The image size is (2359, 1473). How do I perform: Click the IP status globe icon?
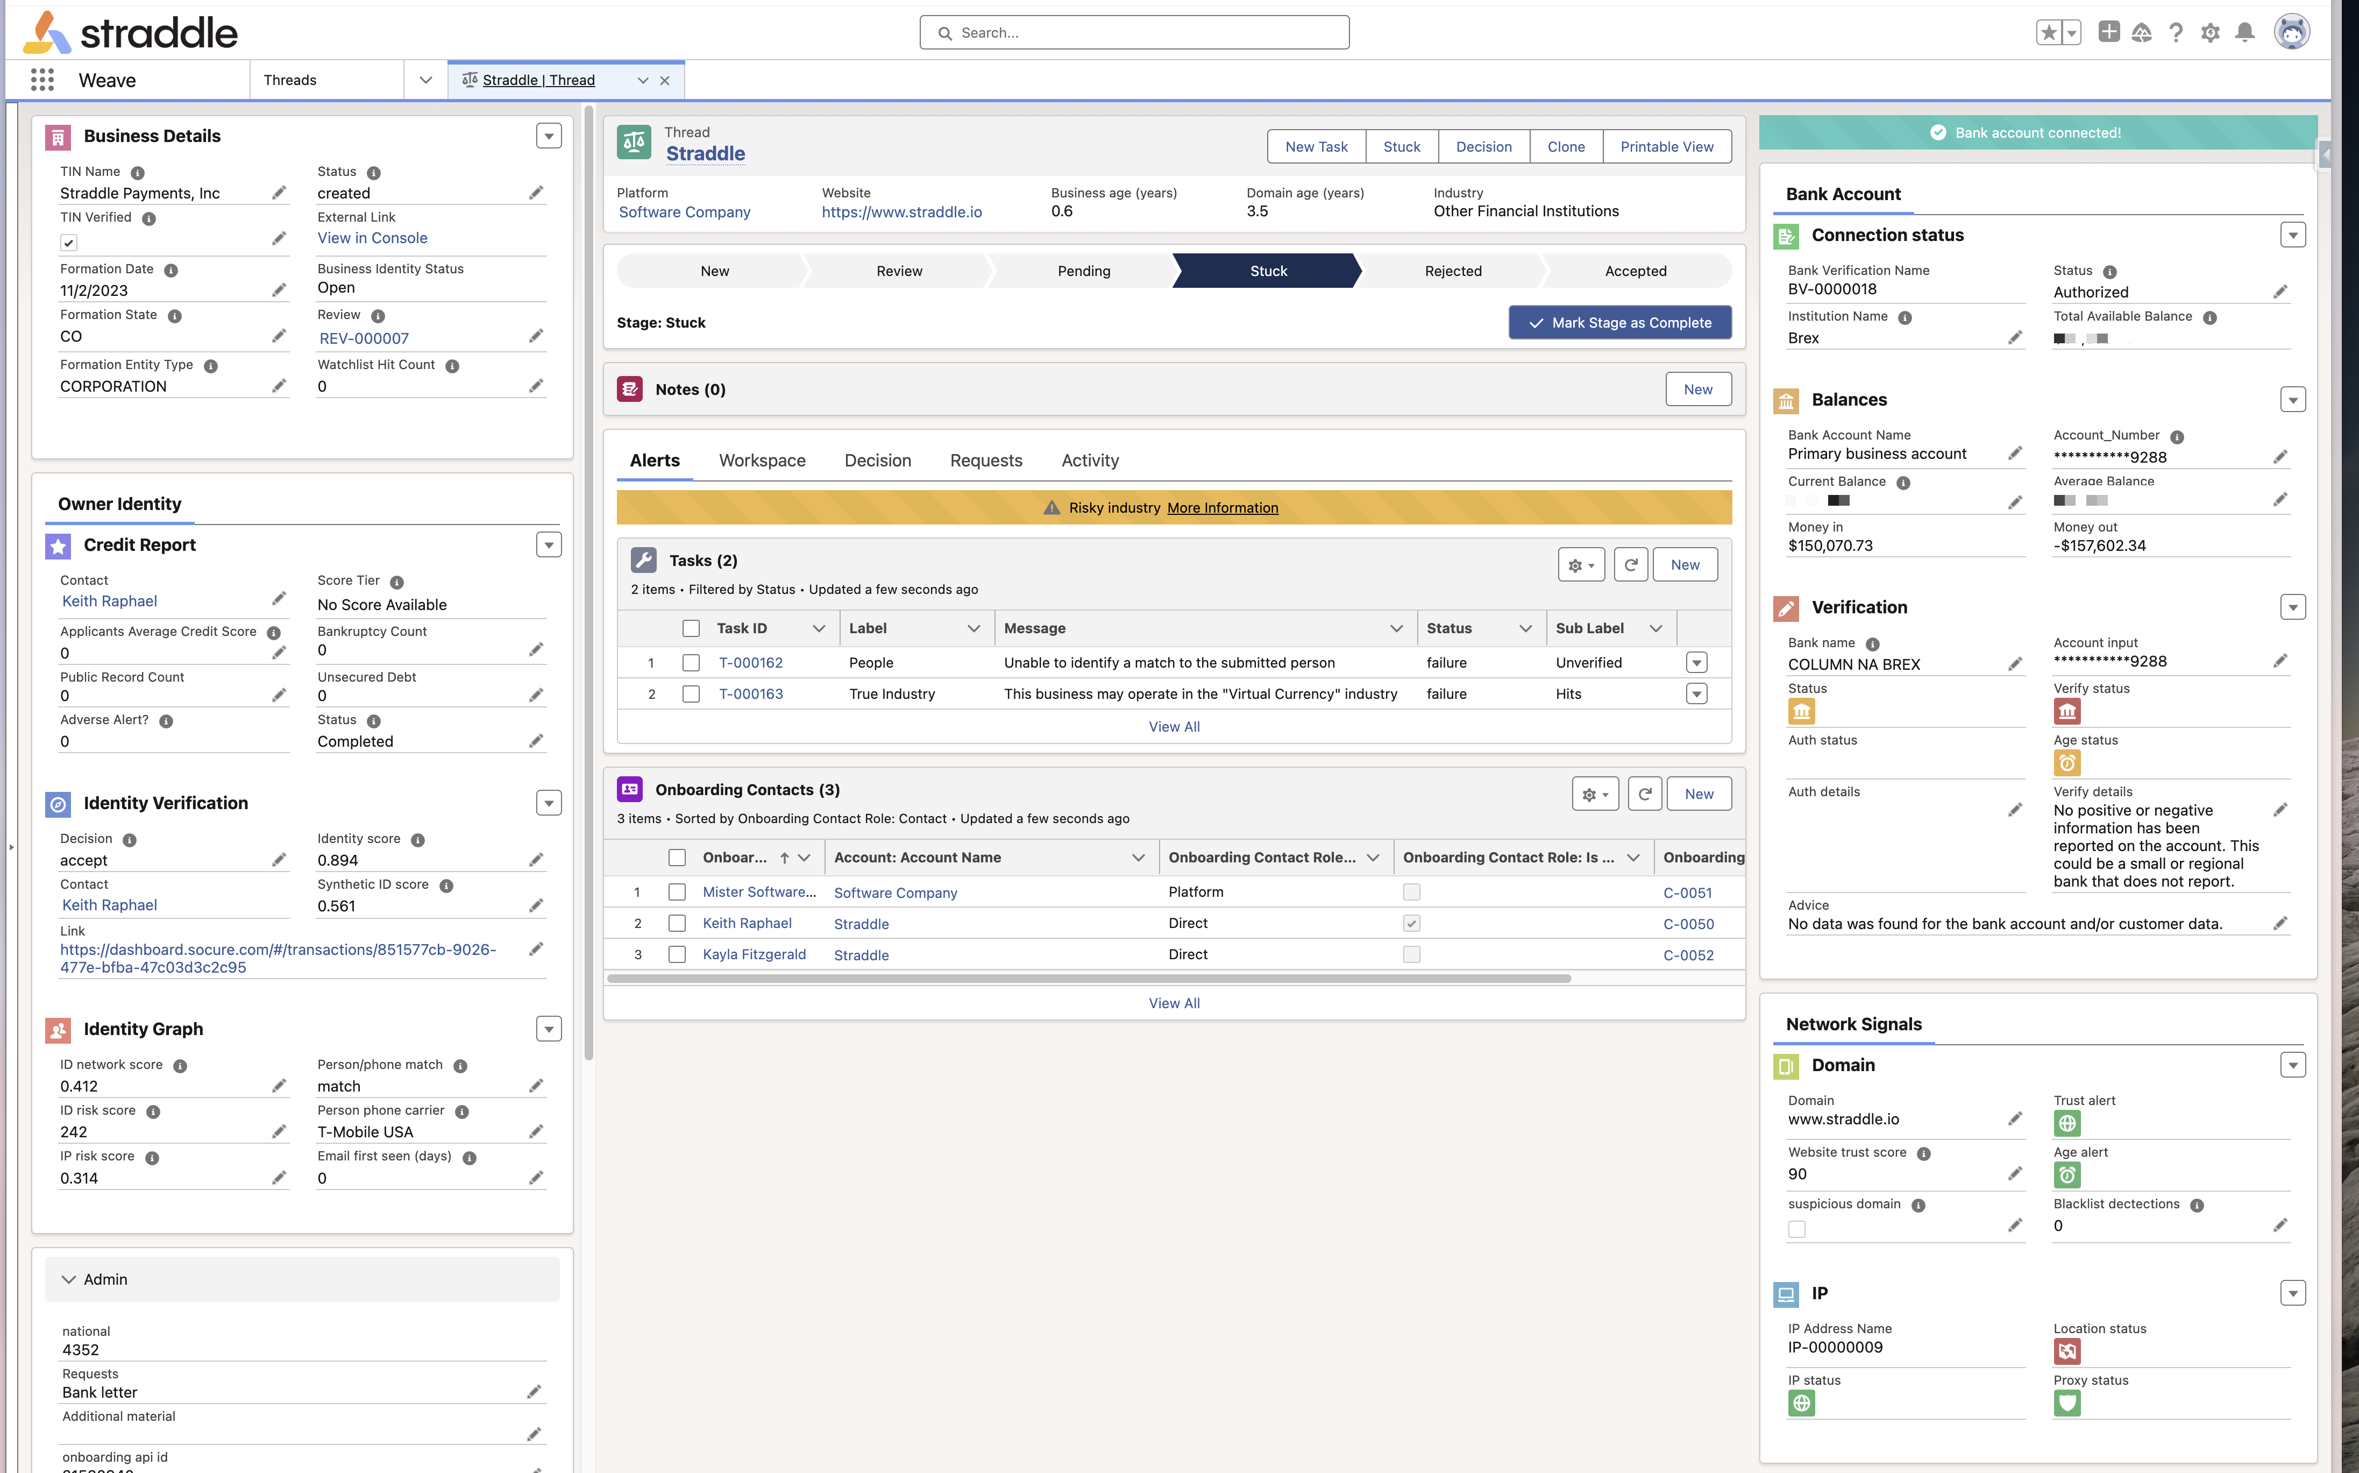click(1801, 1404)
